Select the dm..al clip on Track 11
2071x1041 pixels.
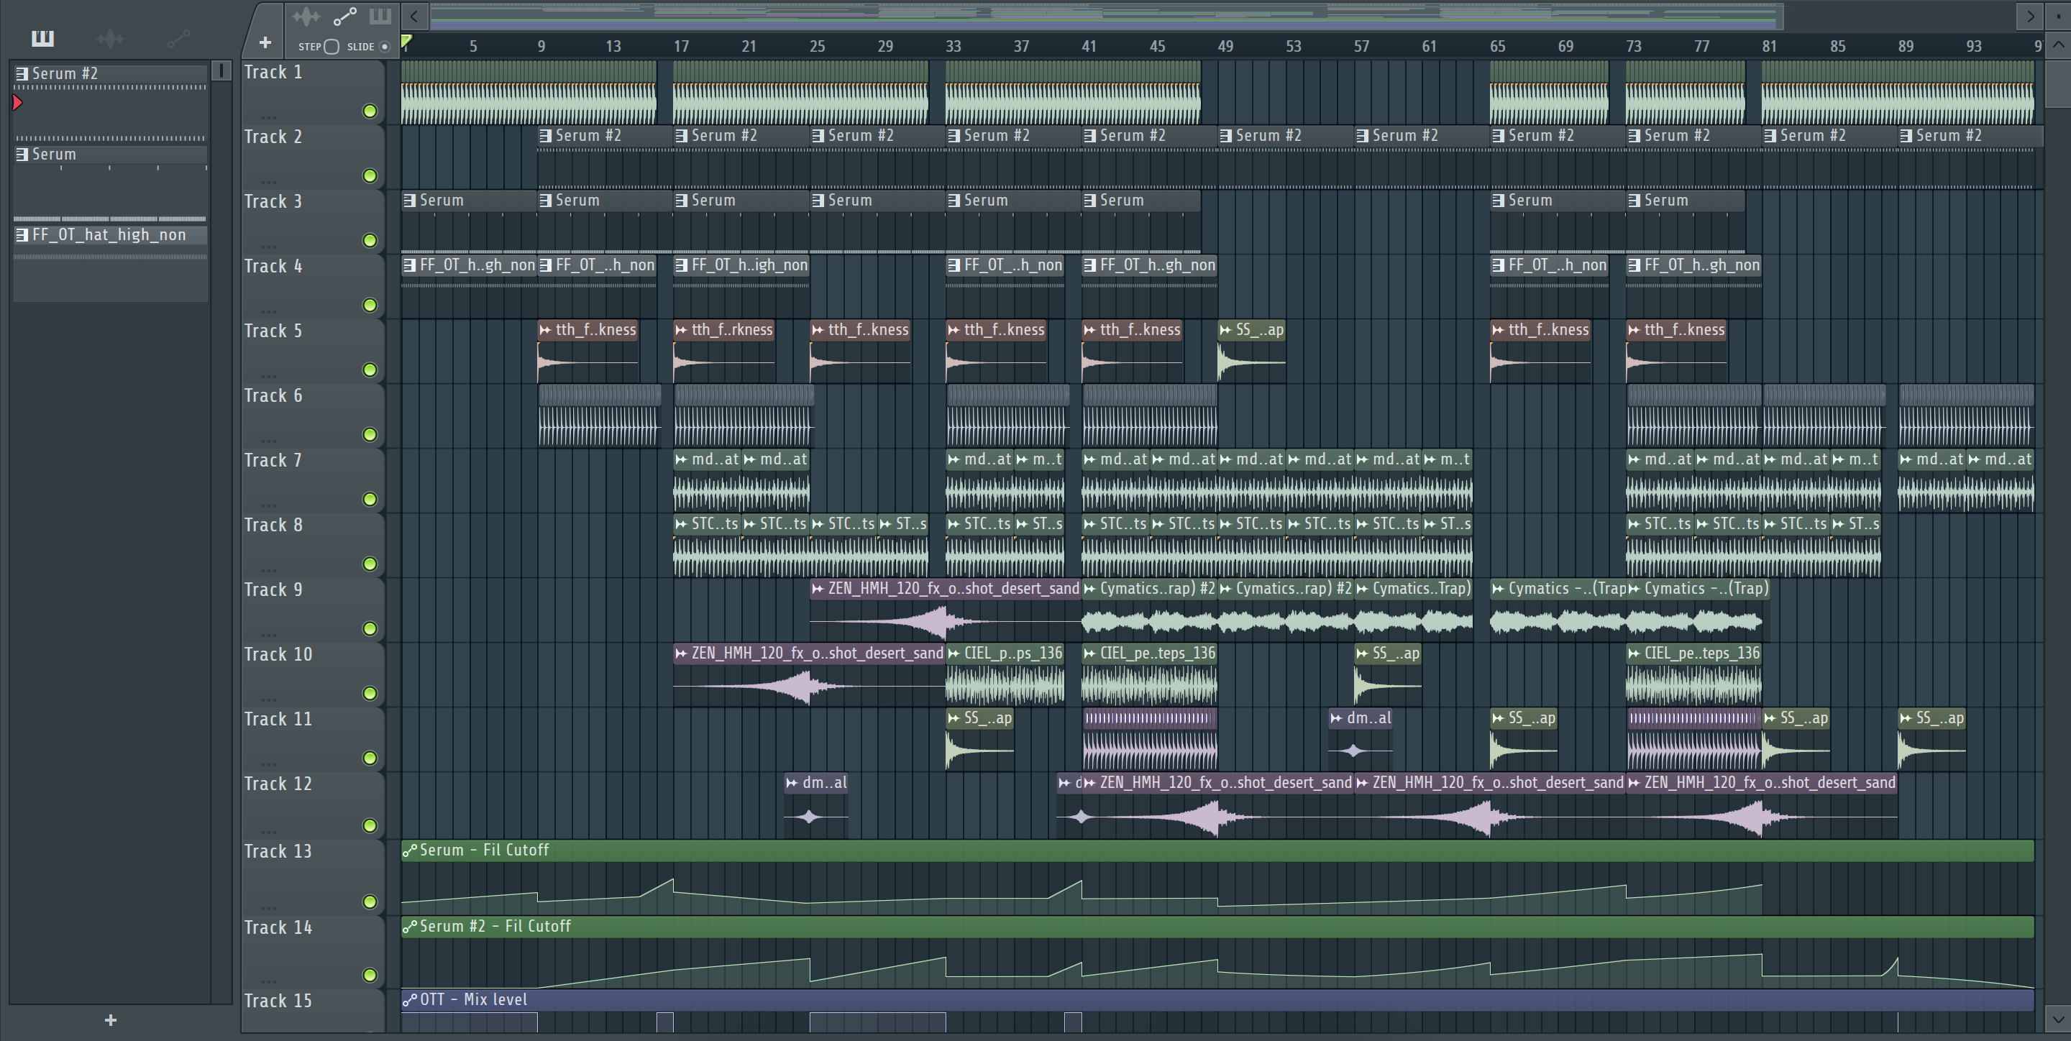1361,739
